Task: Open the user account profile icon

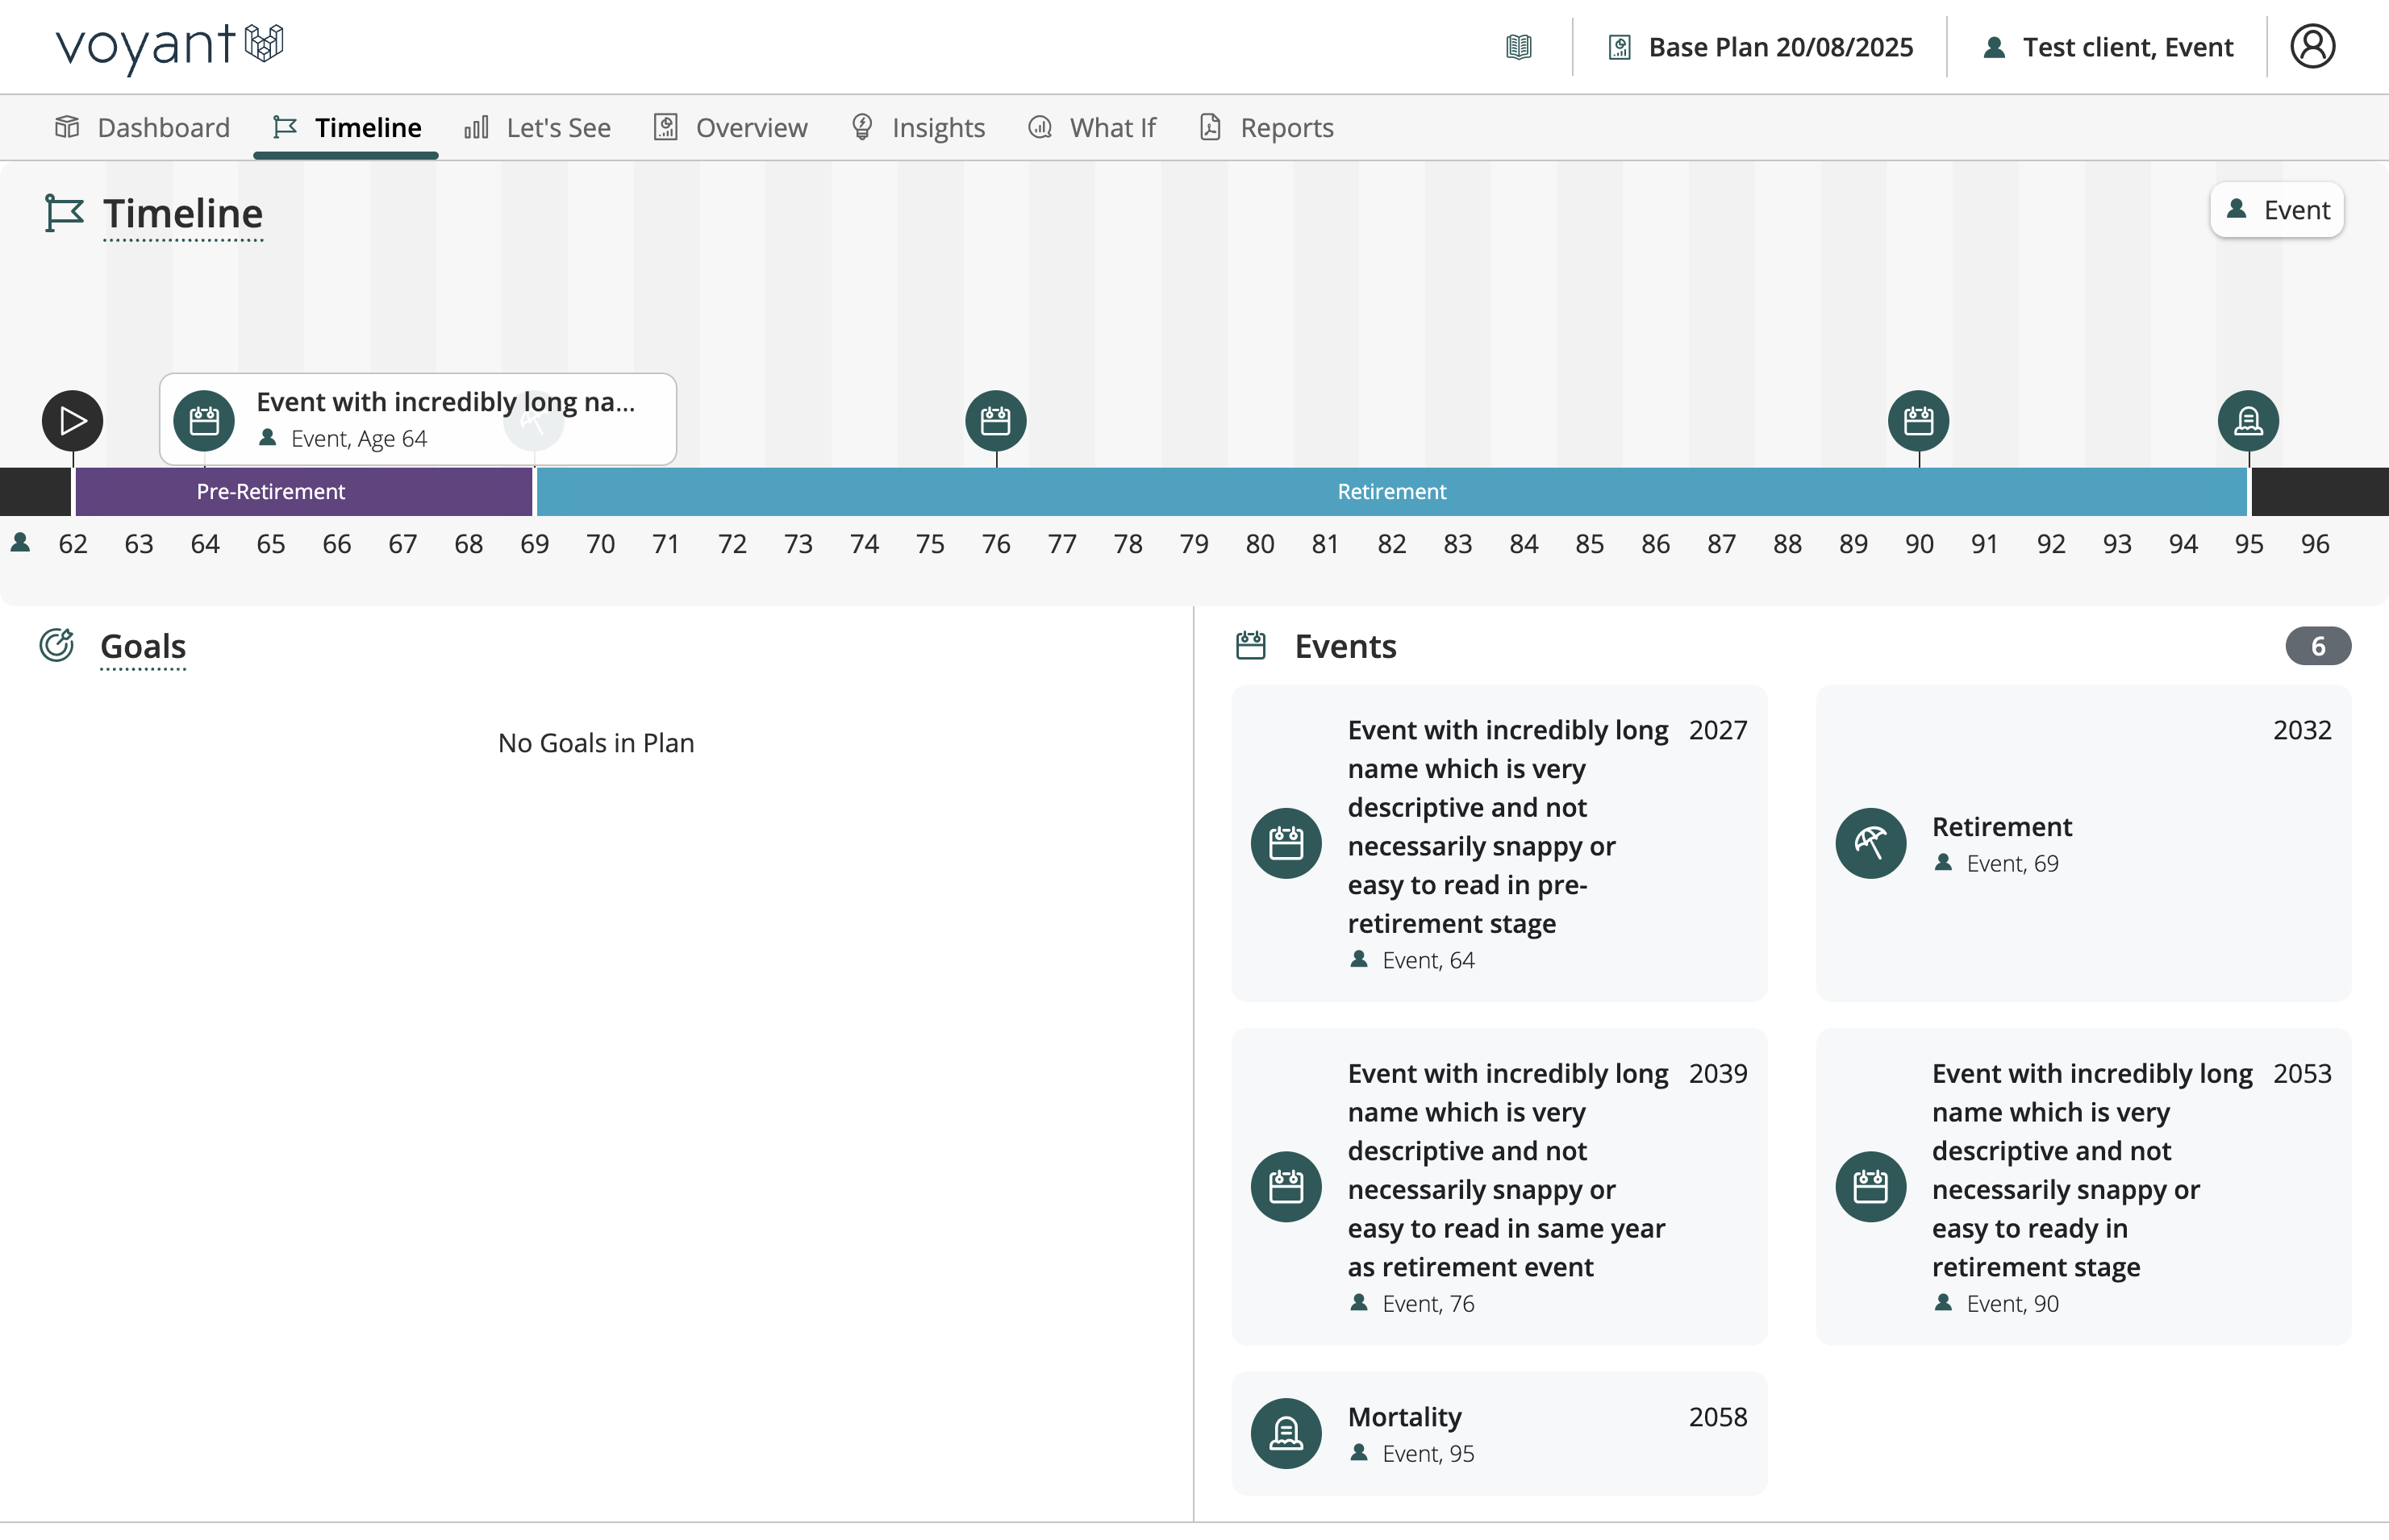Action: click(x=2312, y=47)
